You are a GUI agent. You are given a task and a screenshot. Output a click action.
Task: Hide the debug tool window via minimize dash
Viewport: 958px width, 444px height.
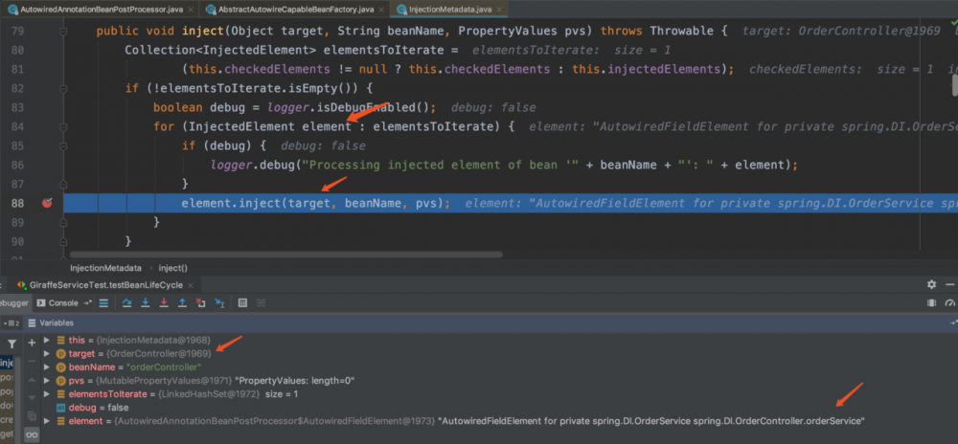[x=949, y=285]
